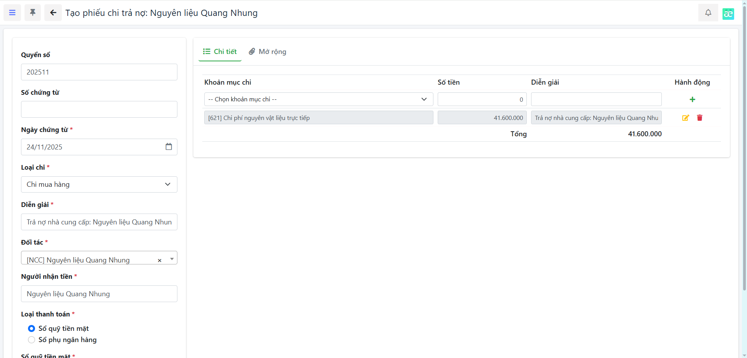Delete the 41.600.000 expense row

coord(700,118)
